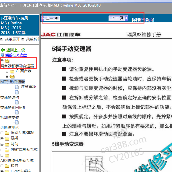172x172 pixels.
Task: Expand all menus with 菜单展开
Action: point(12,39)
